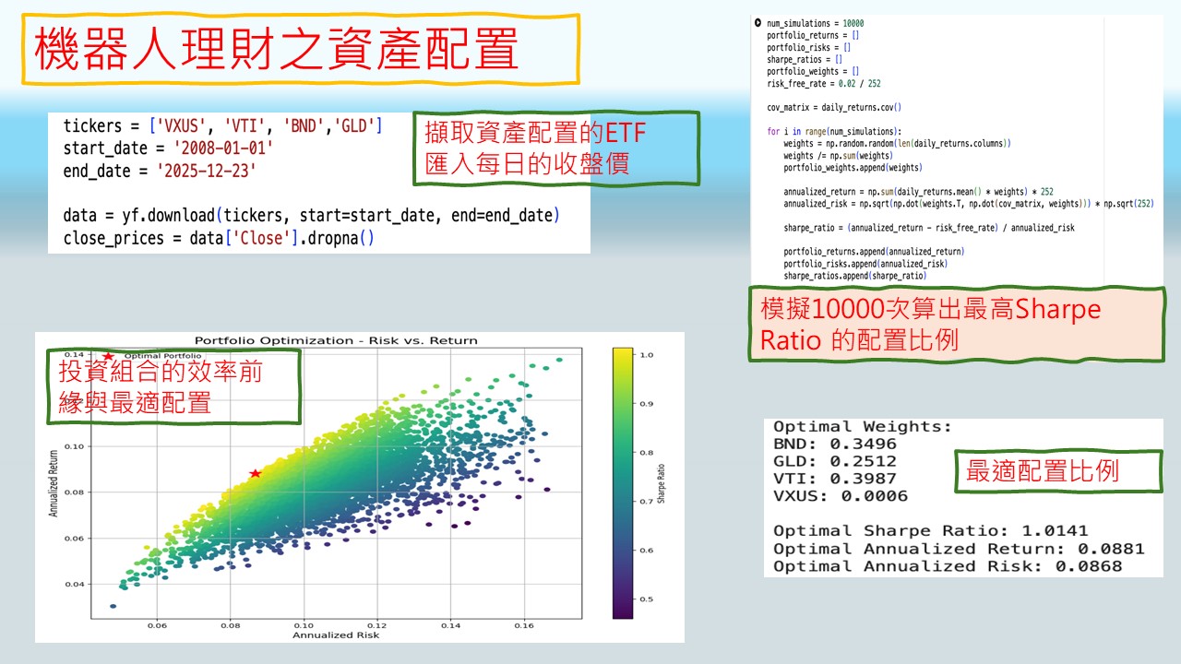Click the Sharpe Ratio color bar

(622, 482)
